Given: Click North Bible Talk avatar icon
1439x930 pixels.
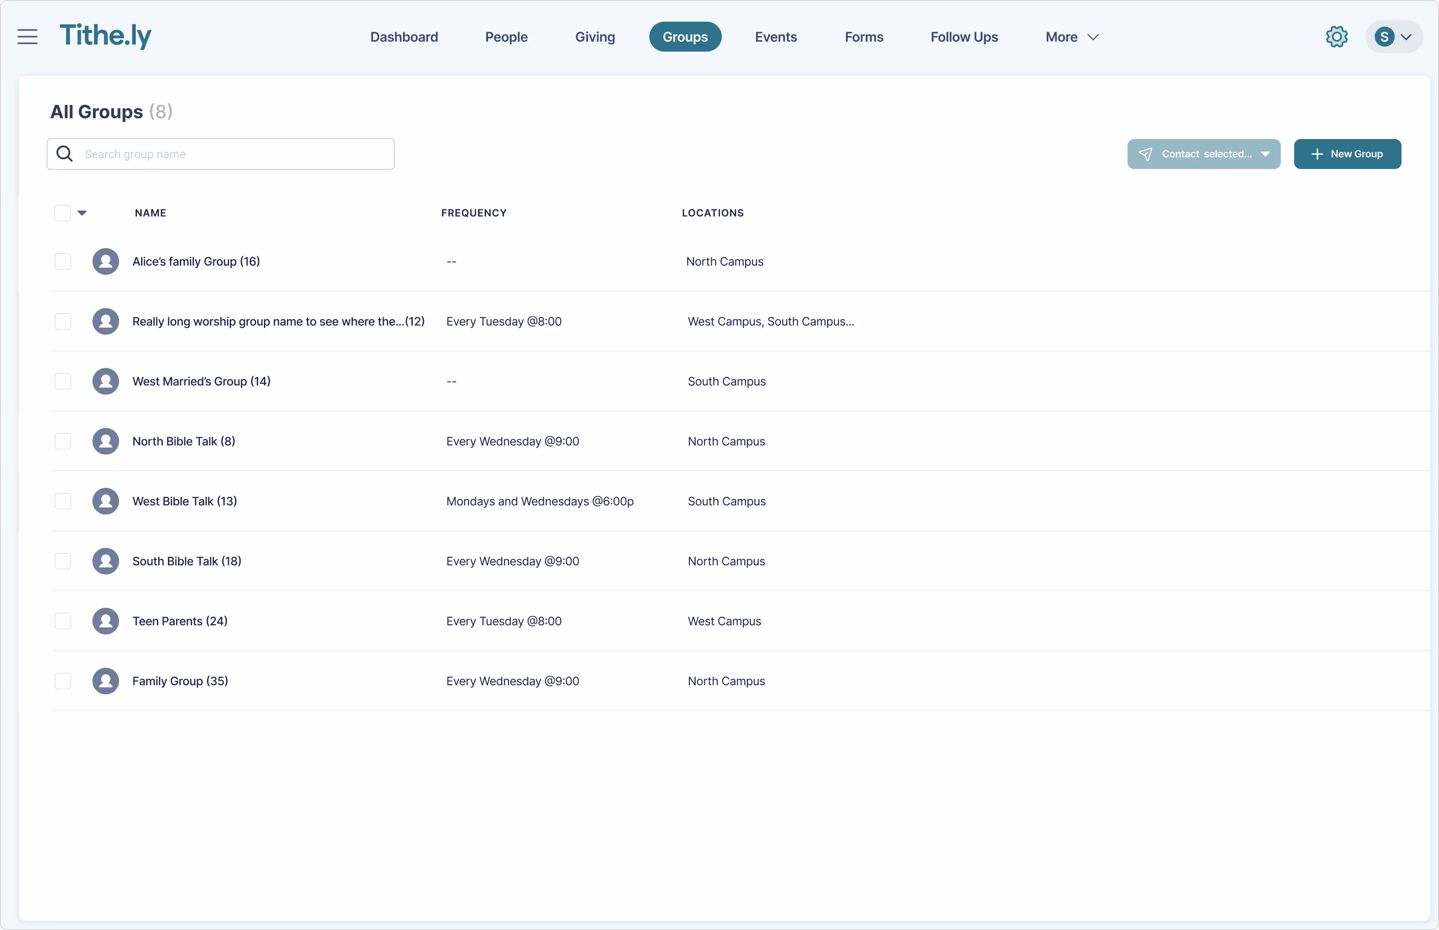Looking at the screenshot, I should tap(106, 441).
